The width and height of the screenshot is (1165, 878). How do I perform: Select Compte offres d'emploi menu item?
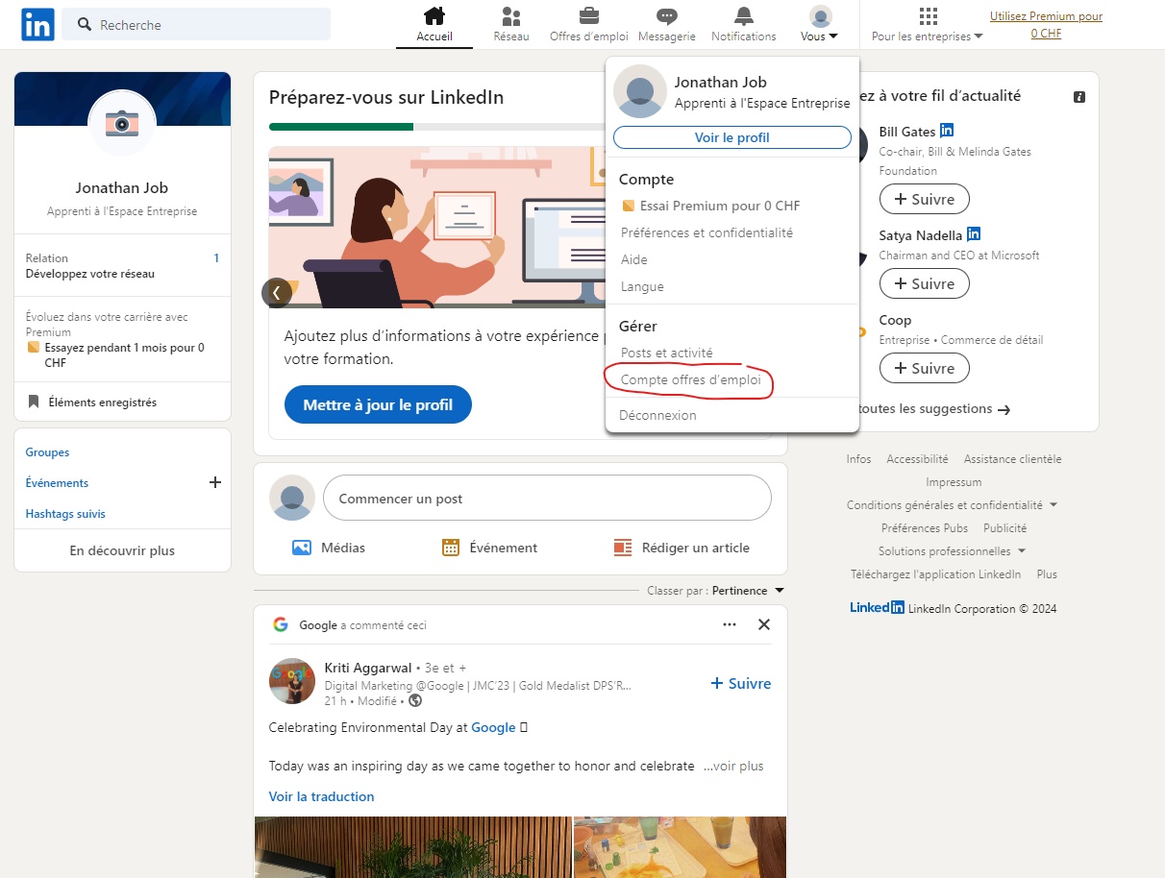(690, 379)
